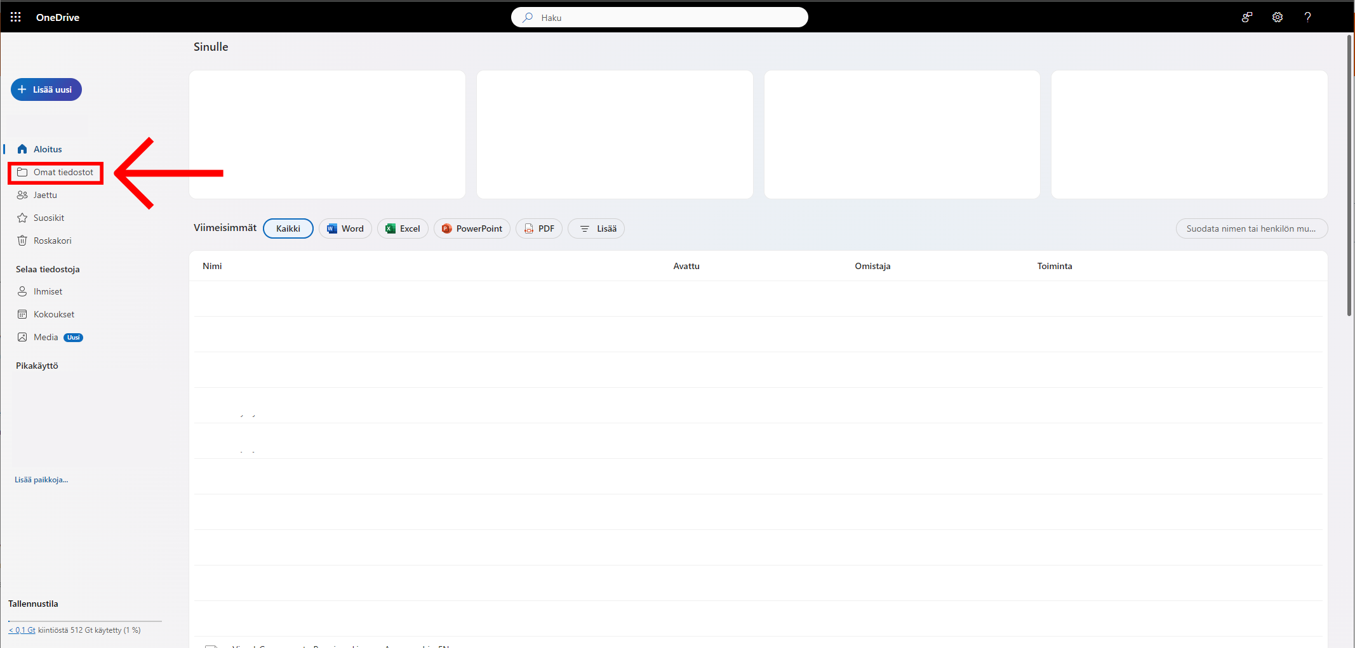The height and width of the screenshot is (648, 1355).
Task: Open the settings gear icon
Action: tap(1278, 17)
